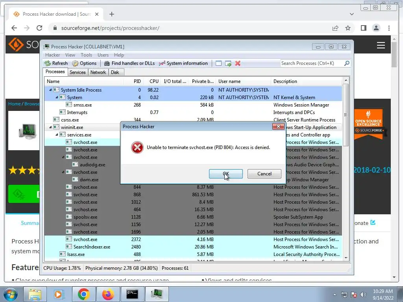Screen dimensions: 403x302
Task: Open a new browser tab
Action: click(111, 14)
